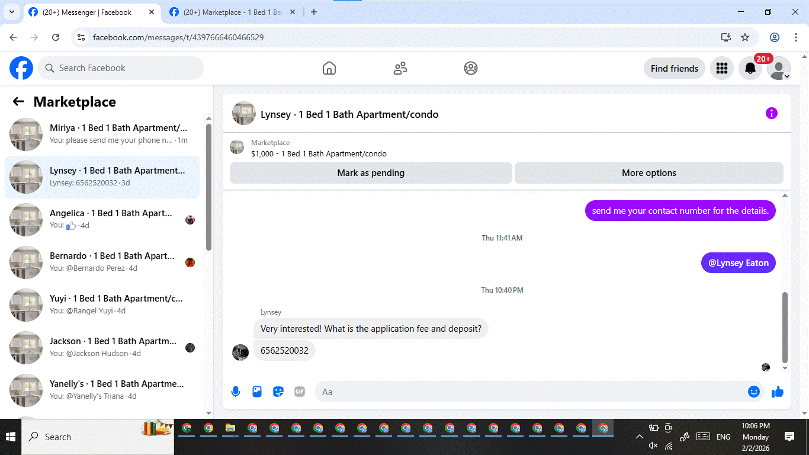Focus the Search Facebook field
The height and width of the screenshot is (455, 809).
pos(121,68)
